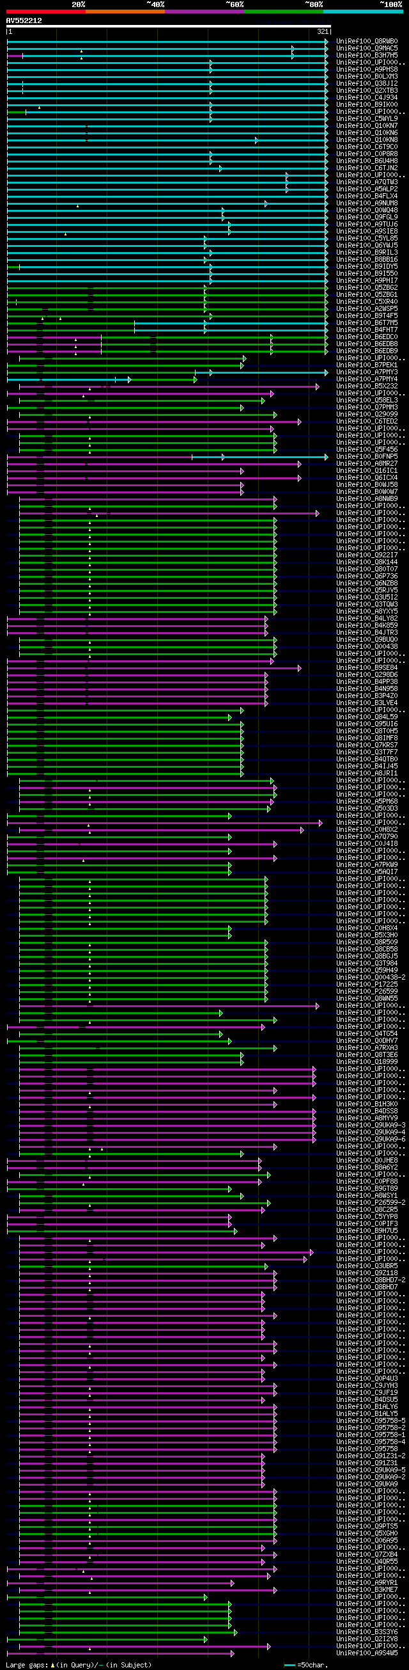Image resolution: width=409 pixels, height=1670 pixels.
Task: Select hit label UniRef100_B6EDC0
Action: [367, 337]
